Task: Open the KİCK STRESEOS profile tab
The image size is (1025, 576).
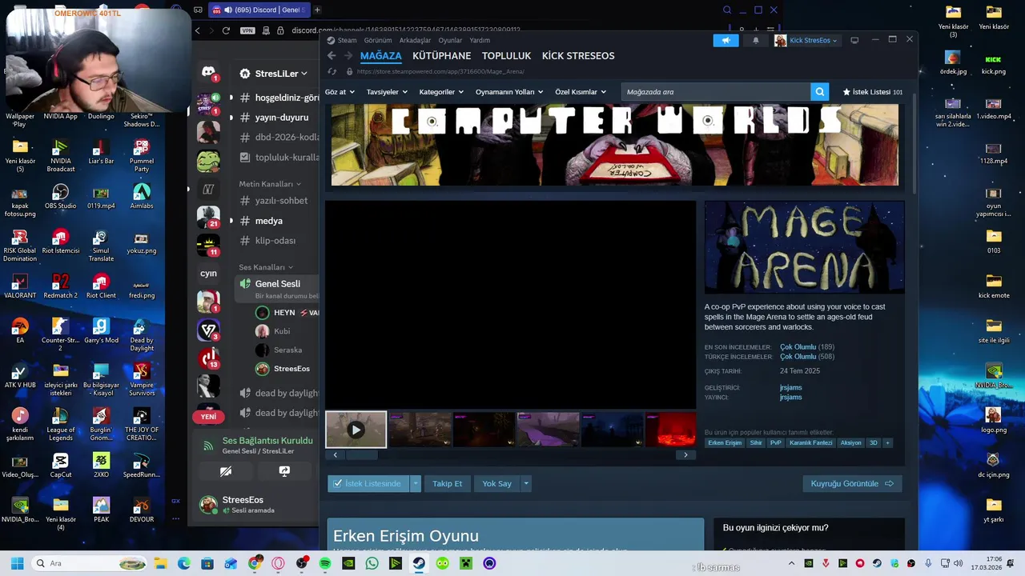Action: tap(578, 56)
